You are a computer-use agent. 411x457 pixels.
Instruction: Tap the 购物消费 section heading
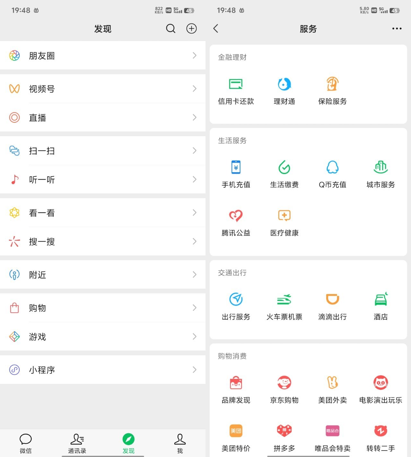(232, 356)
